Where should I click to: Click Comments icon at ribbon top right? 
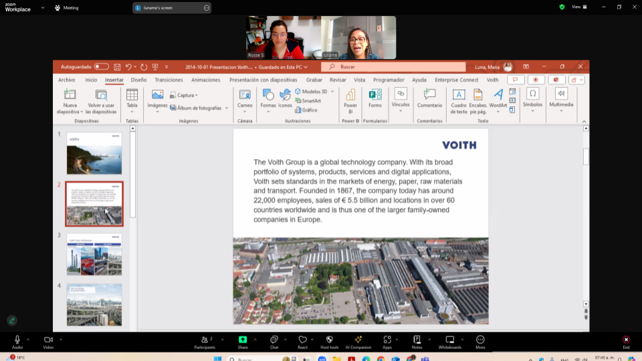pyautogui.click(x=516, y=80)
